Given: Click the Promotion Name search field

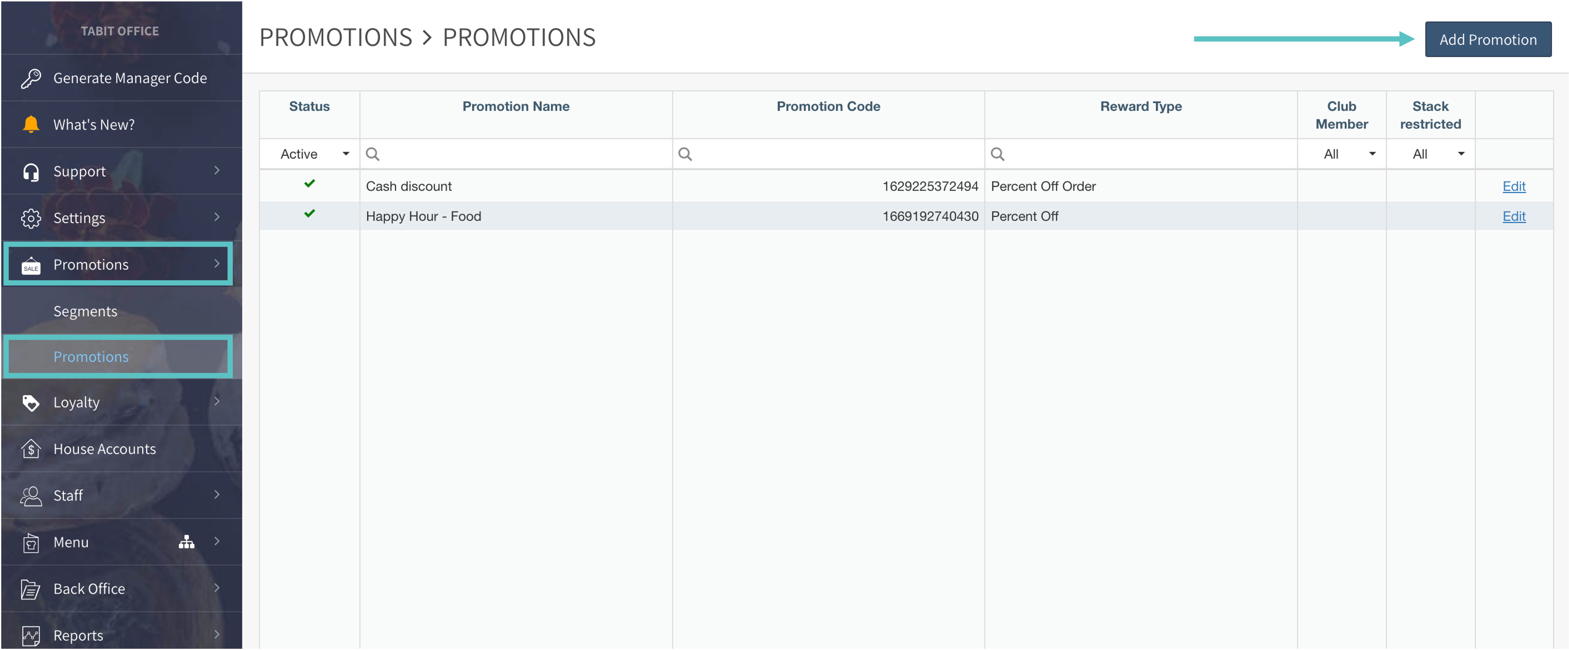Looking at the screenshot, I should 524,154.
